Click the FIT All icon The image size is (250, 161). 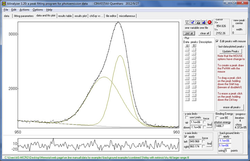point(199,22)
